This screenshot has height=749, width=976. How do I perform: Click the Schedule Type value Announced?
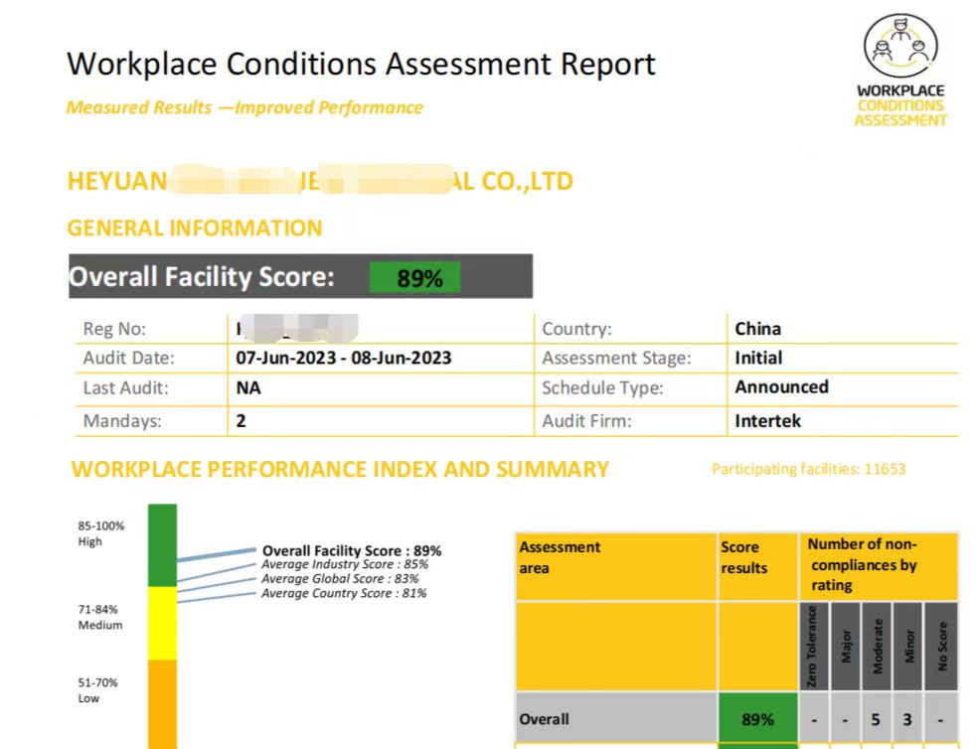click(781, 387)
